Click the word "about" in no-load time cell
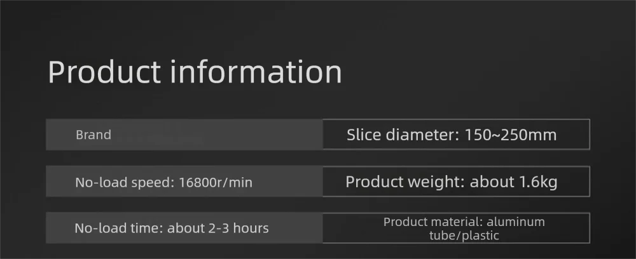The width and height of the screenshot is (636, 259). click(x=183, y=228)
